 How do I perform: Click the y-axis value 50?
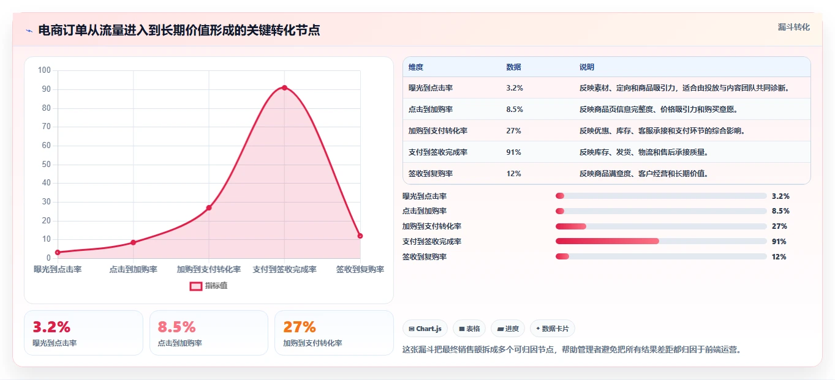(46, 165)
